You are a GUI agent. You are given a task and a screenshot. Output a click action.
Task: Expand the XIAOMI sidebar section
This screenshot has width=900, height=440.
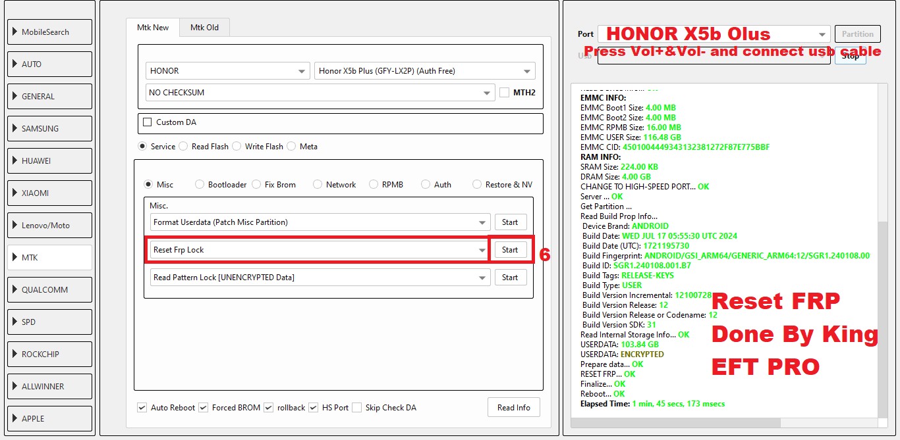click(50, 193)
